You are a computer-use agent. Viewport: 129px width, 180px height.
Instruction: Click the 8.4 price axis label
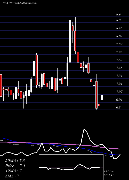coord(118,15)
